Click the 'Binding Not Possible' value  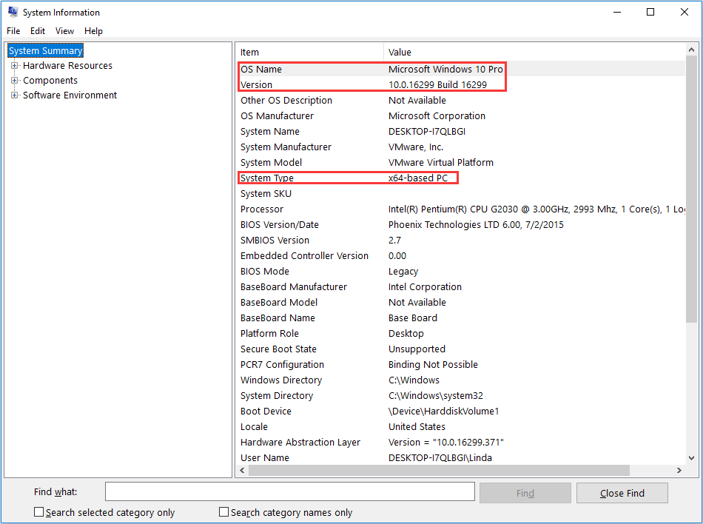(x=433, y=364)
